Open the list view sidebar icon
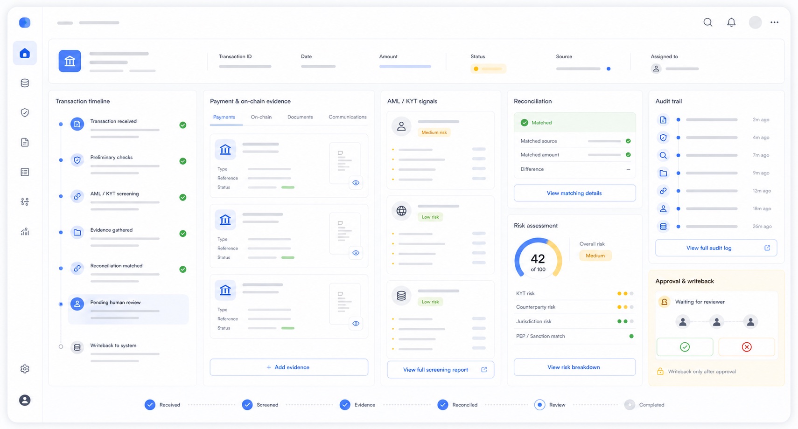Screen dimensions: 798x429 click(25, 172)
